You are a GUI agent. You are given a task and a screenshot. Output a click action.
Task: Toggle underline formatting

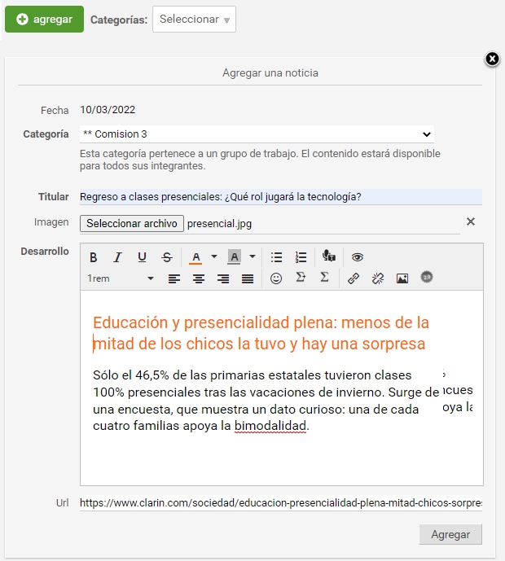click(142, 257)
